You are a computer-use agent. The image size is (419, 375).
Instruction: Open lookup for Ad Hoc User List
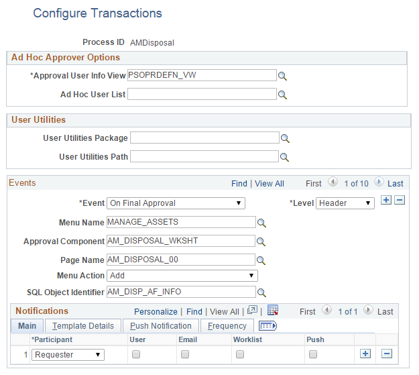click(282, 95)
